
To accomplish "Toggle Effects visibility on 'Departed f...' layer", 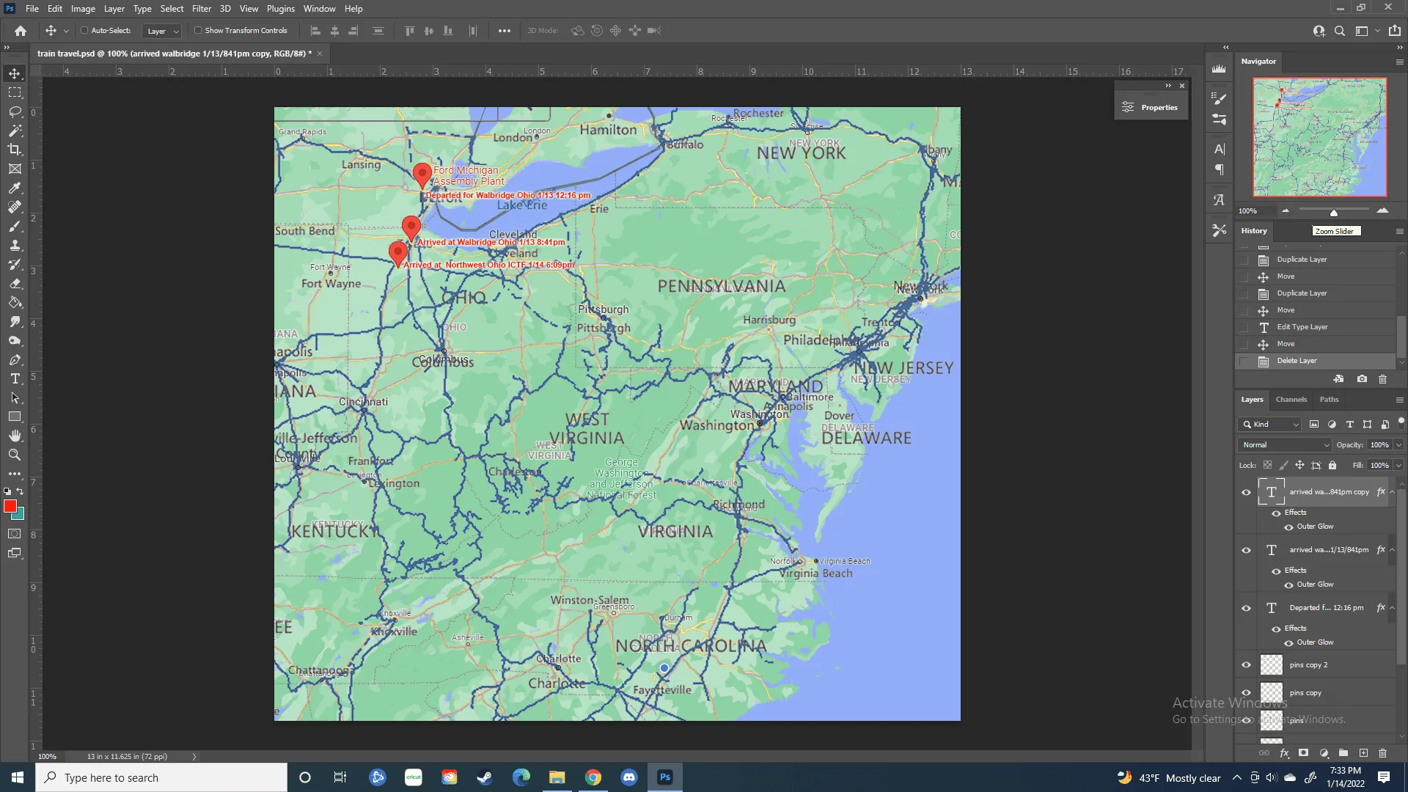I will (x=1276, y=629).
